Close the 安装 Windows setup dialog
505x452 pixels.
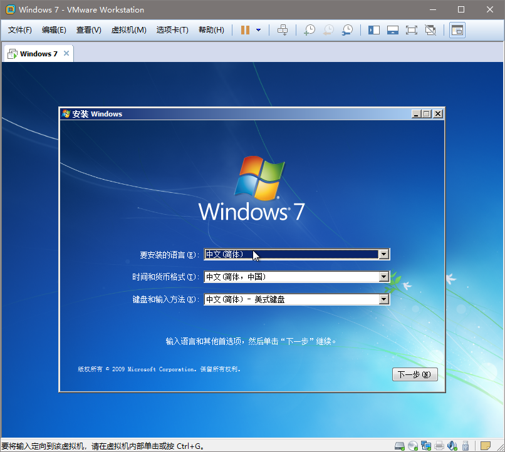pos(438,114)
